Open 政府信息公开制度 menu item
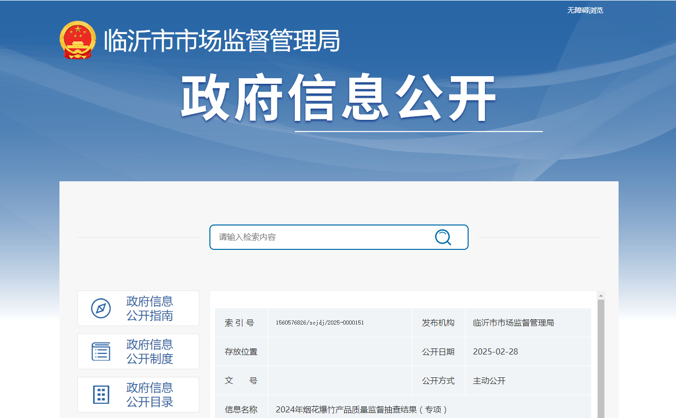Image resolution: width=676 pixels, height=418 pixels. click(149, 351)
